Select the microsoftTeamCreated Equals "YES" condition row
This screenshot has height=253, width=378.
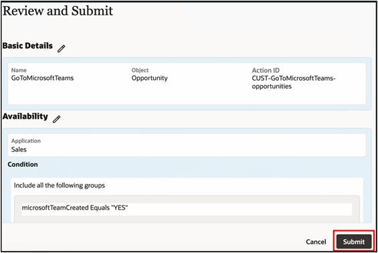coord(187,209)
